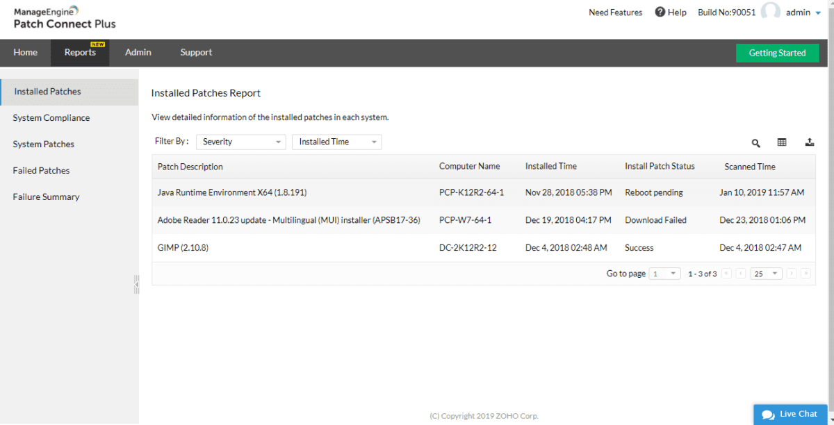Click the admin profile avatar

tap(771, 12)
